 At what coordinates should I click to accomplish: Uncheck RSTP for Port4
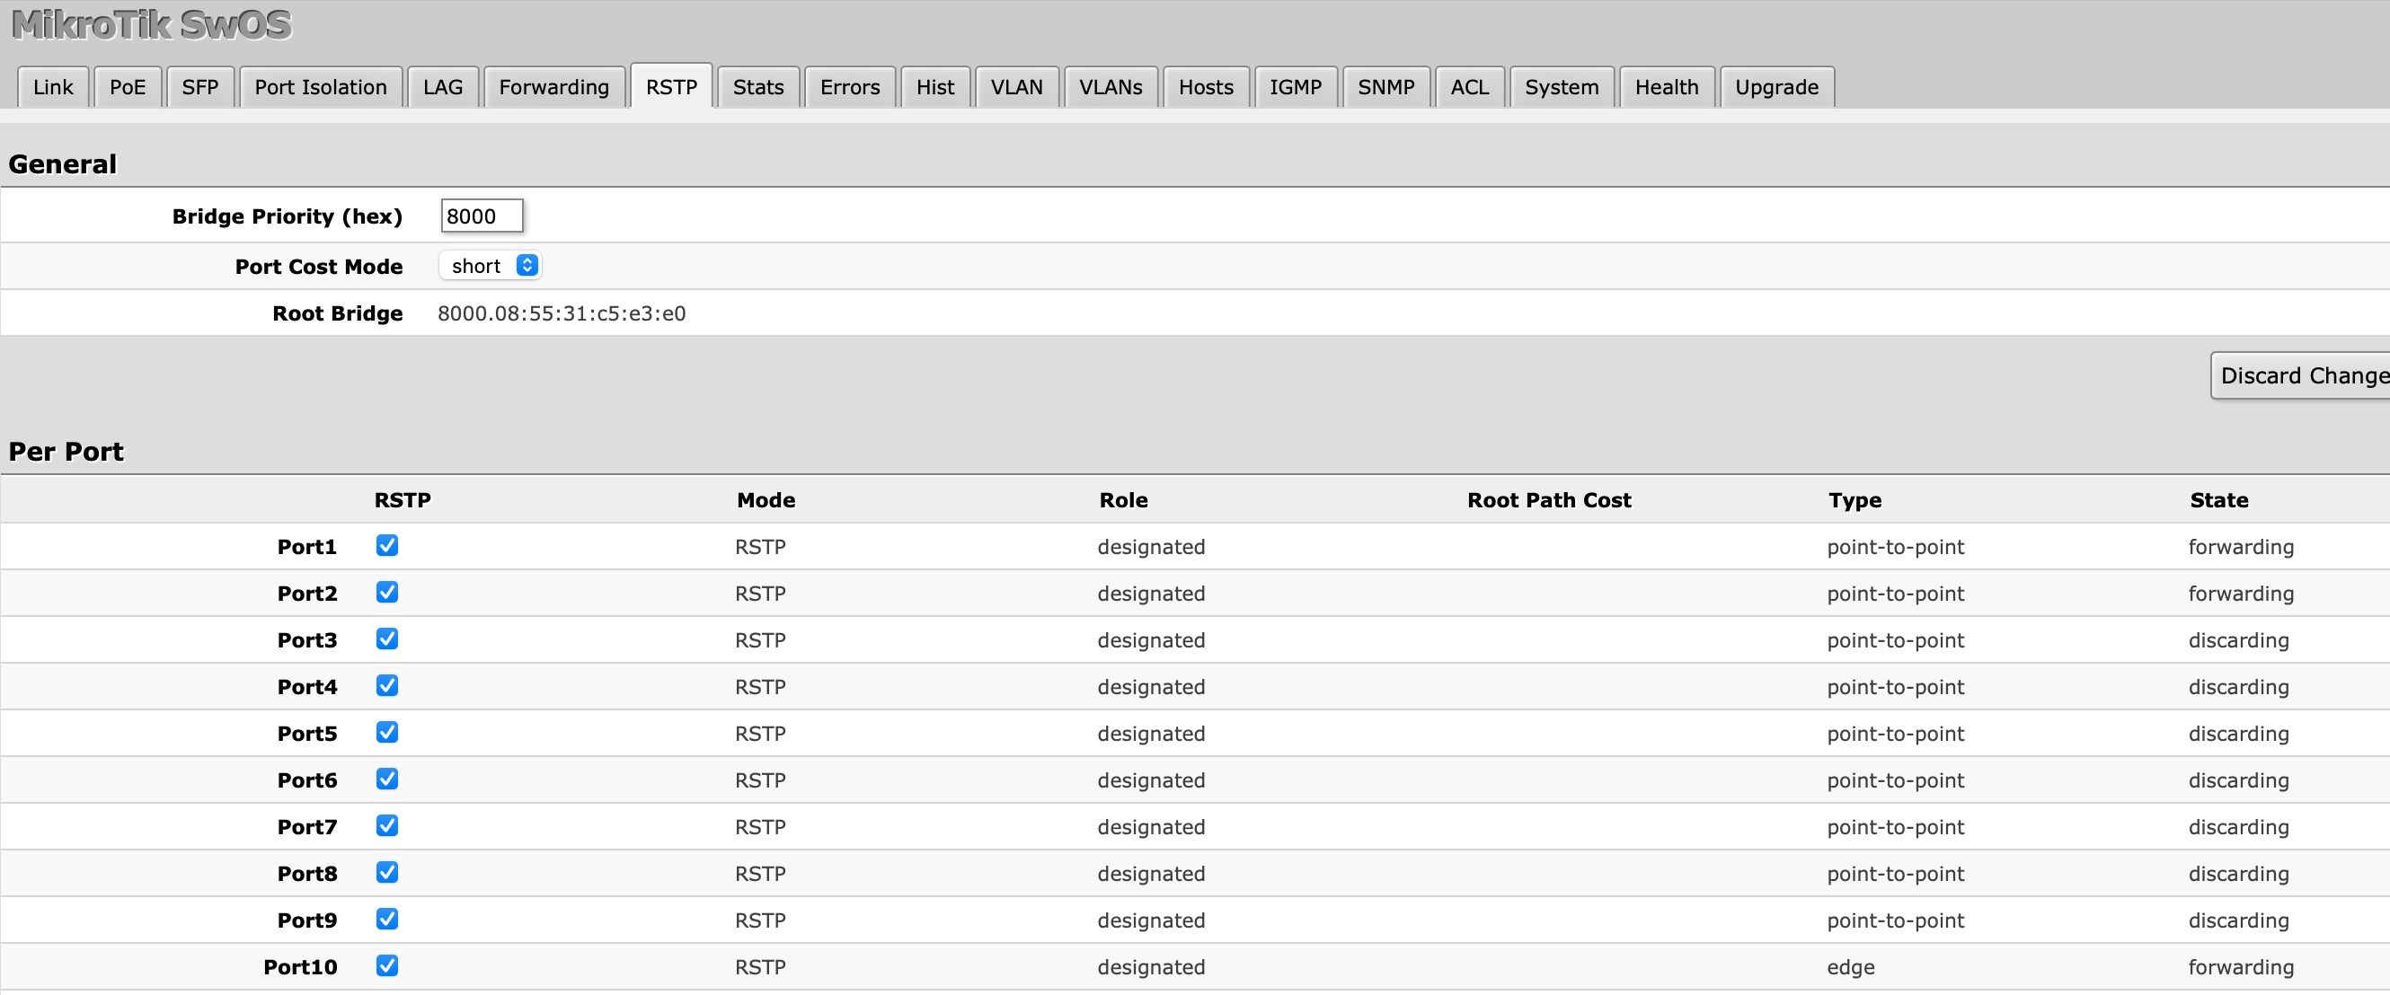[x=387, y=685]
